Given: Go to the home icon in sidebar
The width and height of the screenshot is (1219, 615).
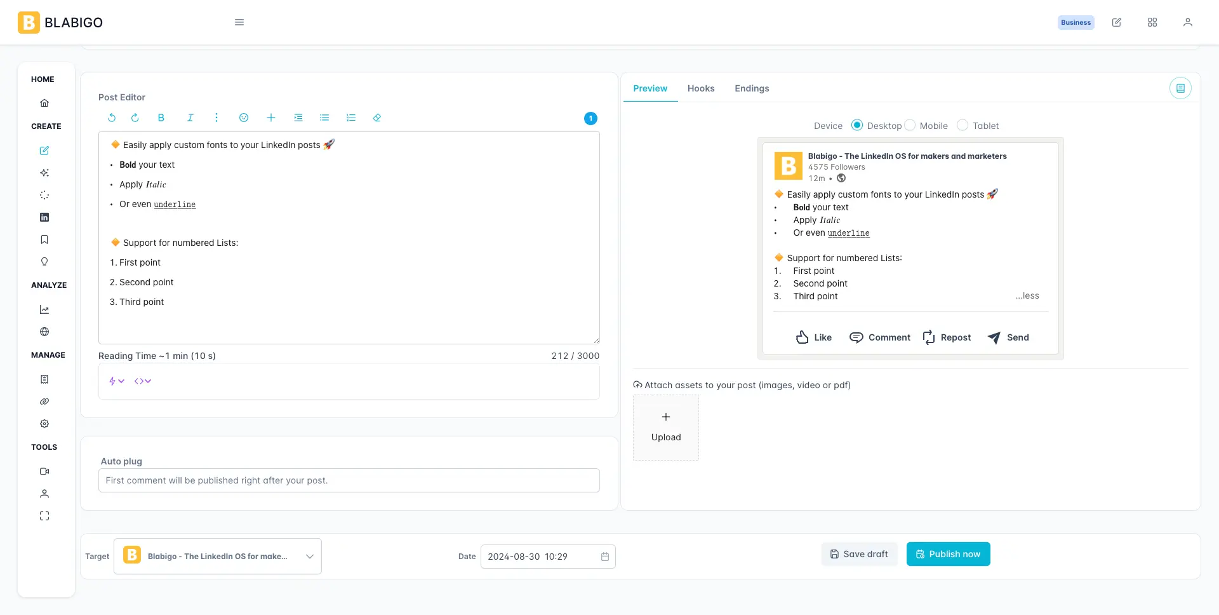Looking at the screenshot, I should (44, 103).
